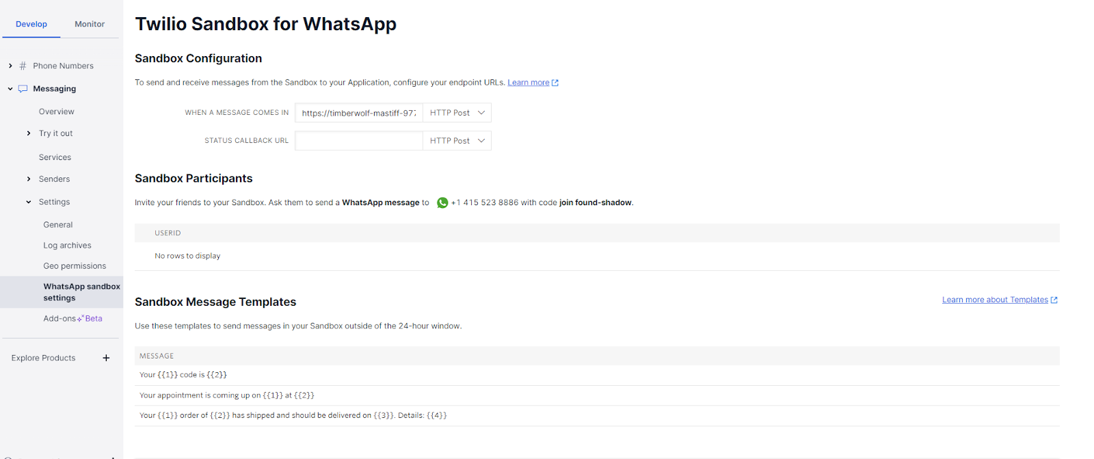Click the Phone Numbers label
Screen dimensions: 1094x459
[x=63, y=66]
